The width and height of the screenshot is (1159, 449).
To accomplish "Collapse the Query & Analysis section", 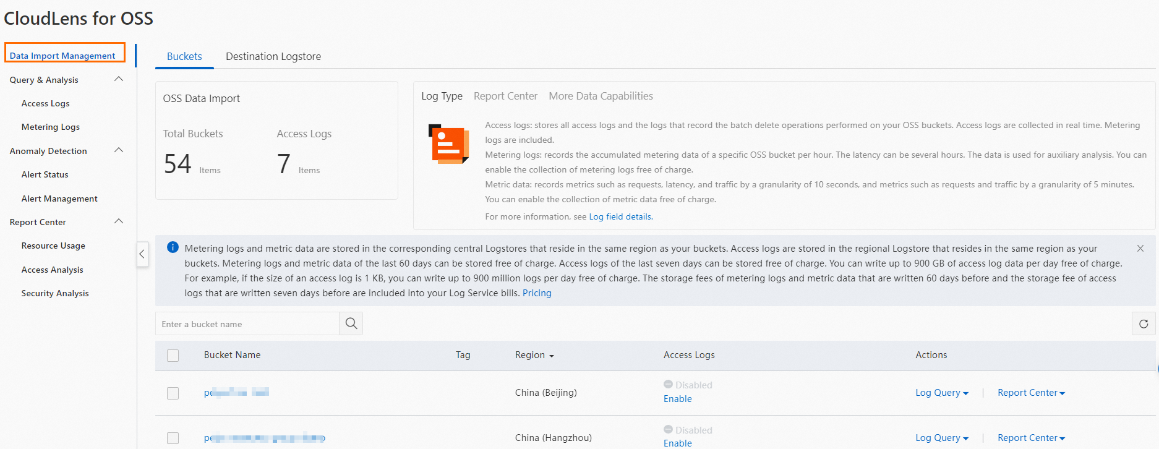I will click(119, 79).
